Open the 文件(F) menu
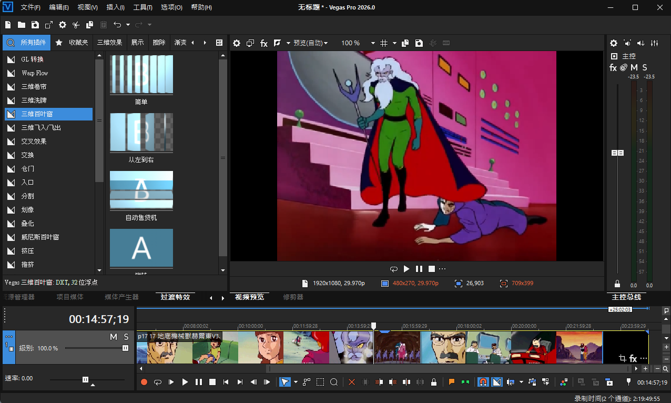 click(30, 7)
